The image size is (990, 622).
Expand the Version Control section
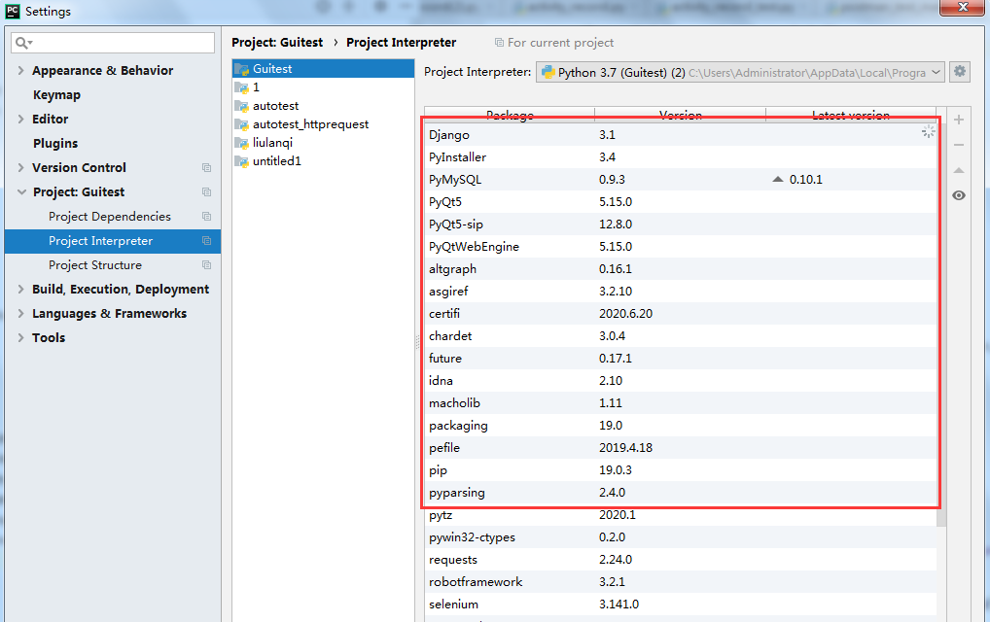click(20, 167)
